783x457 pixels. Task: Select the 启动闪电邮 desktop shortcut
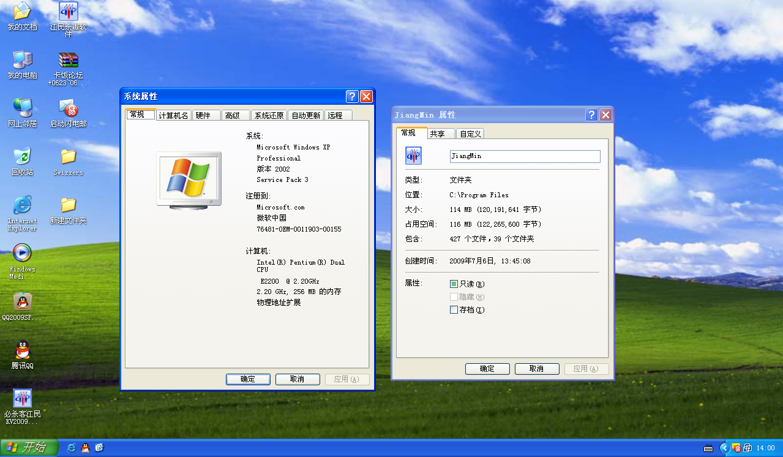[68, 113]
